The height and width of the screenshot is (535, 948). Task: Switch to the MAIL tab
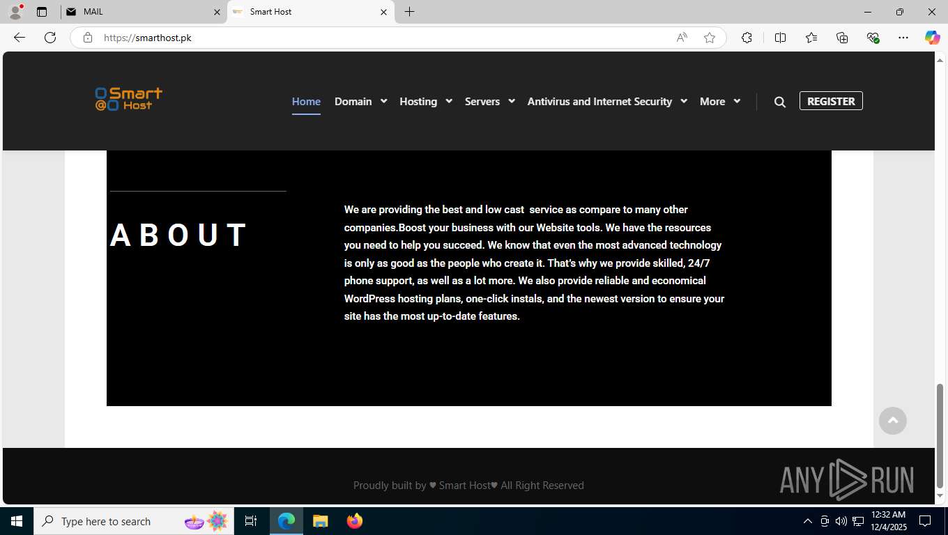click(x=143, y=12)
